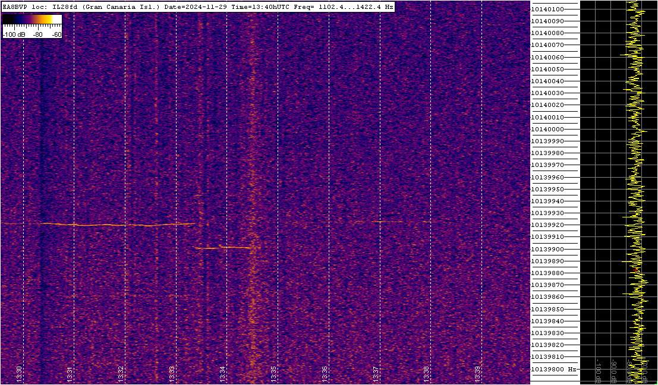
Task: Click the faint signal trace at 13:37
Action: 386,222
